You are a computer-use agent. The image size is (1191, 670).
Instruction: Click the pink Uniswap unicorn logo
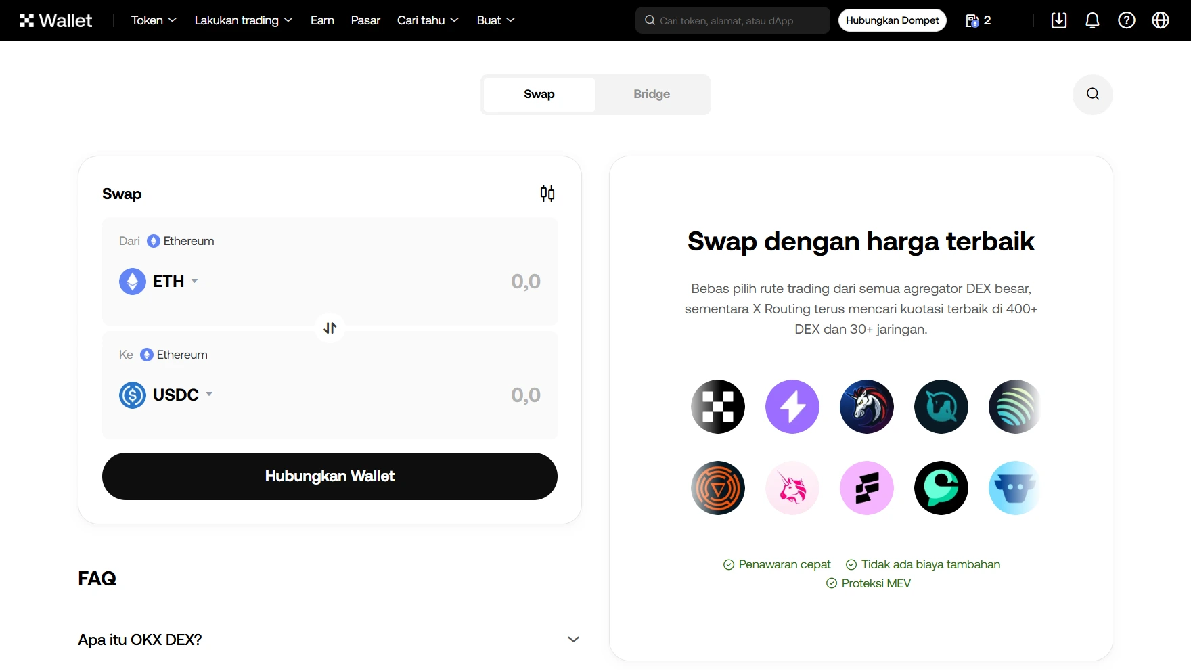[x=792, y=488]
